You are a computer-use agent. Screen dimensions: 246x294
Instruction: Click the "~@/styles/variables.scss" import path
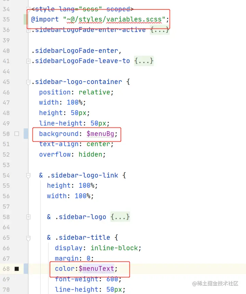114,19
